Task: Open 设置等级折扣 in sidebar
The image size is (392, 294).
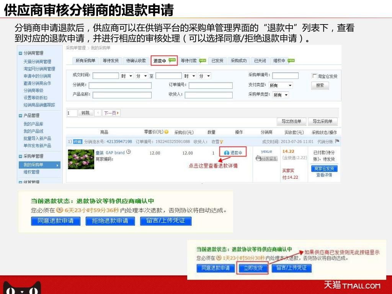Action: (35, 98)
